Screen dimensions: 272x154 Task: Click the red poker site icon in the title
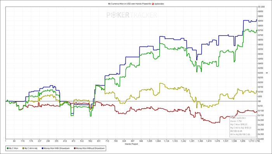[153, 3]
